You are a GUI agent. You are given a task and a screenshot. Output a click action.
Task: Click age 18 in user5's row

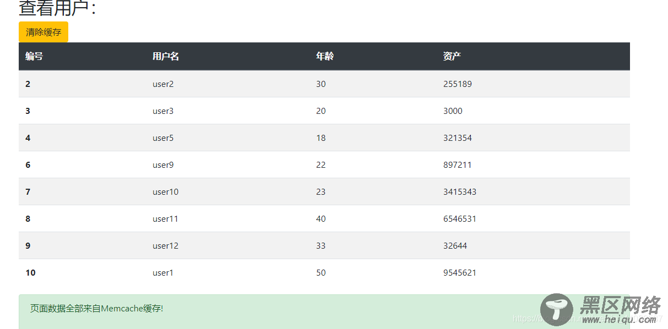321,138
